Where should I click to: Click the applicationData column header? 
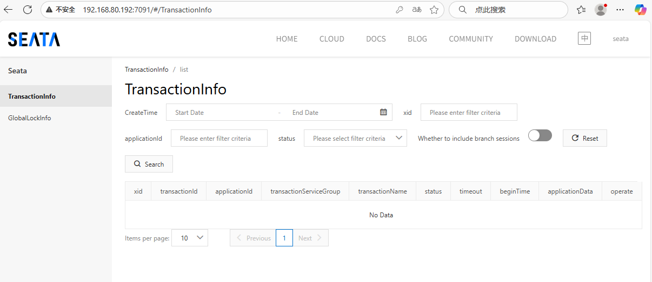(x=570, y=191)
